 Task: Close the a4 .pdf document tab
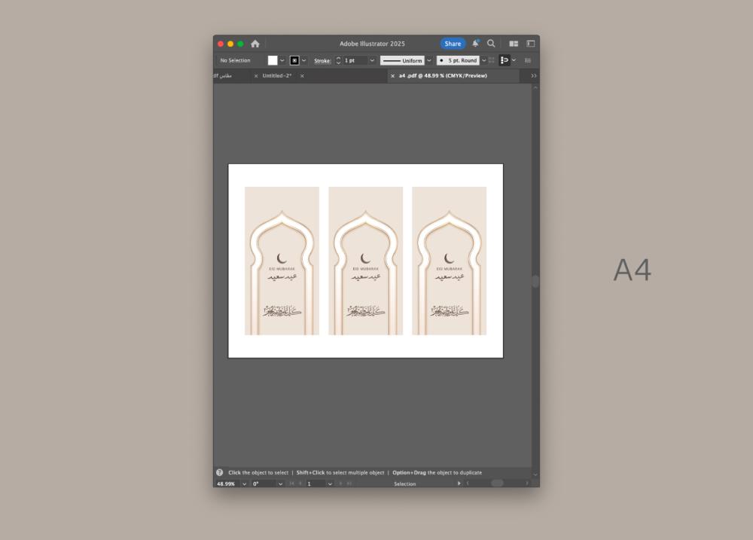click(392, 76)
